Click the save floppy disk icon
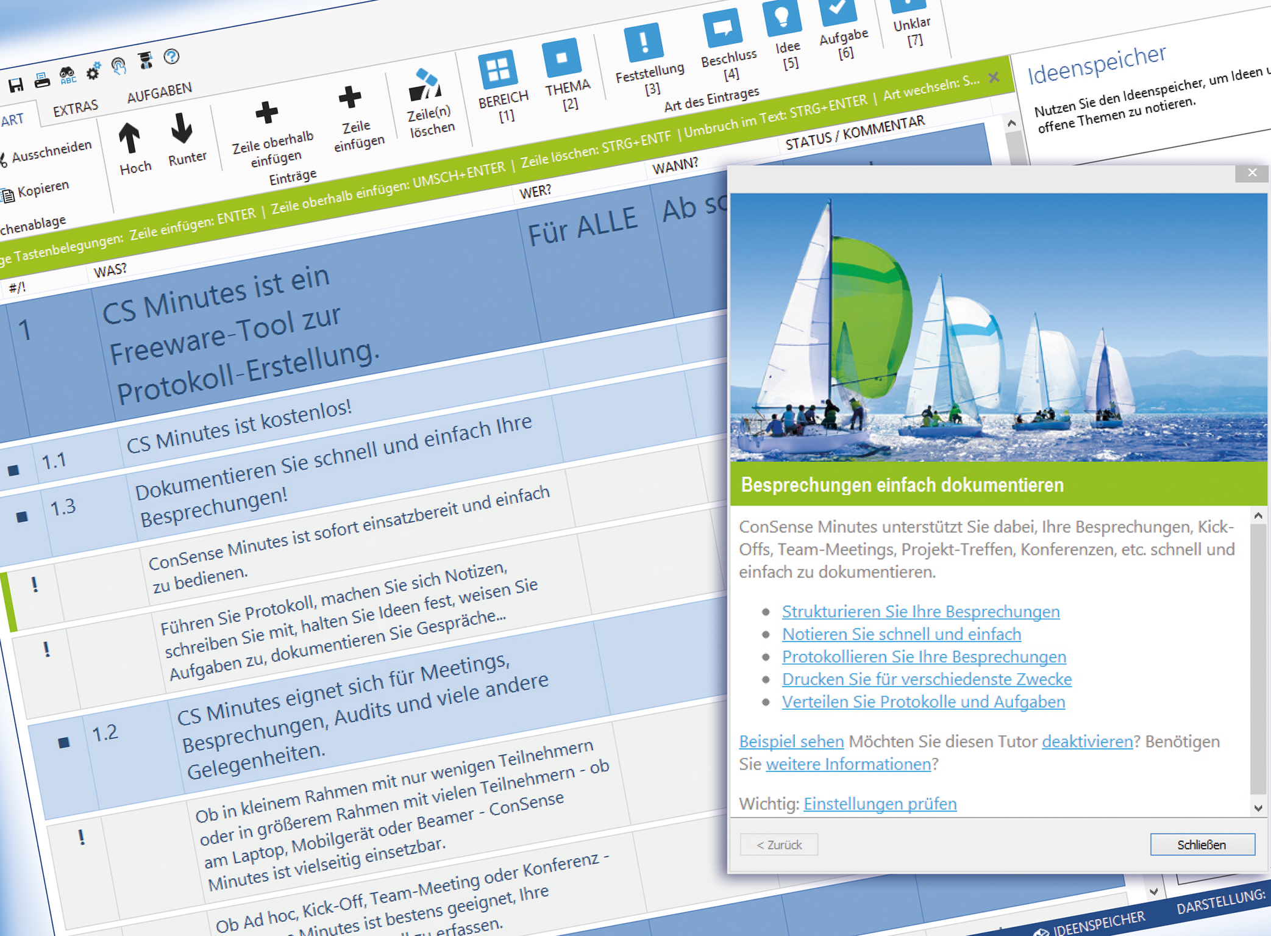This screenshot has width=1271, height=936. click(x=16, y=84)
